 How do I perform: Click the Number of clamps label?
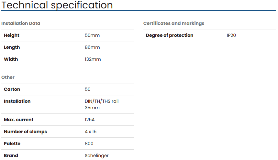click(25, 132)
